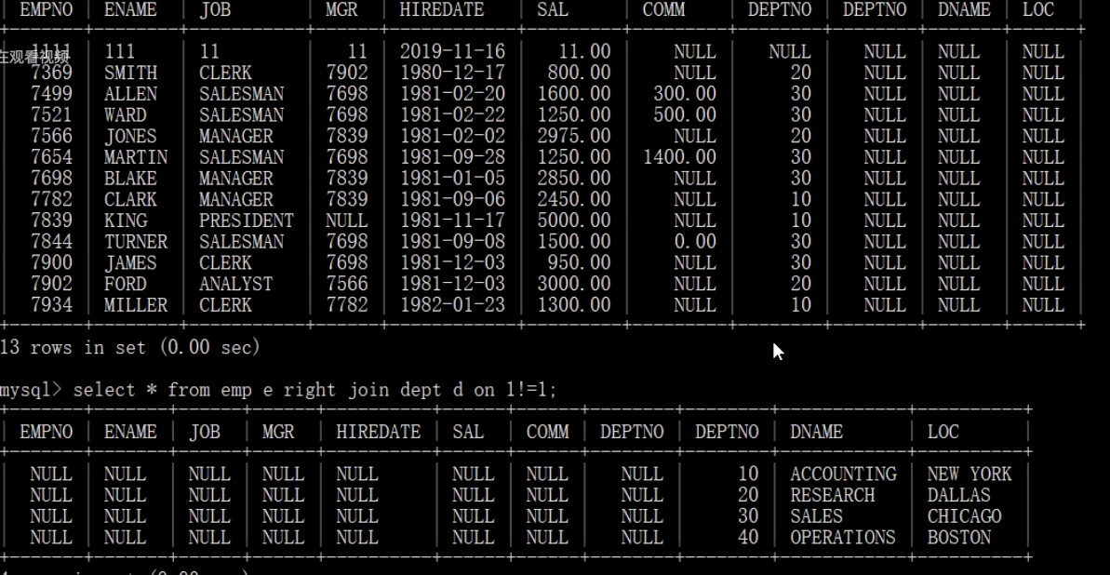
Task: Select employee name JAMES
Action: [131, 262]
